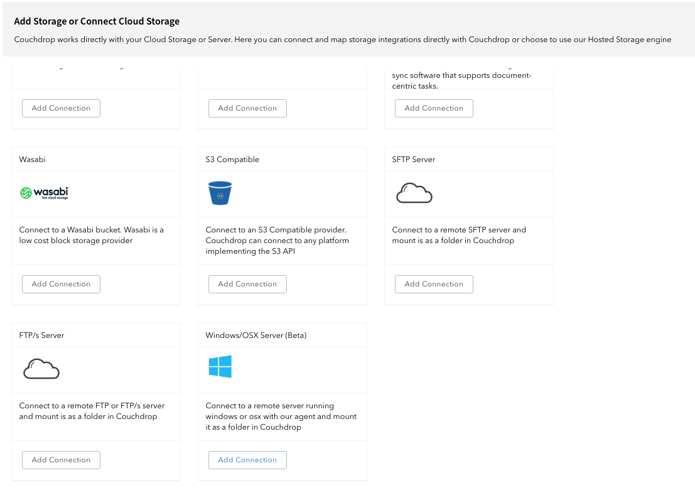
Task: Click the Add Storage or Connect Cloud Storage heading
Action: pyautogui.click(x=97, y=21)
